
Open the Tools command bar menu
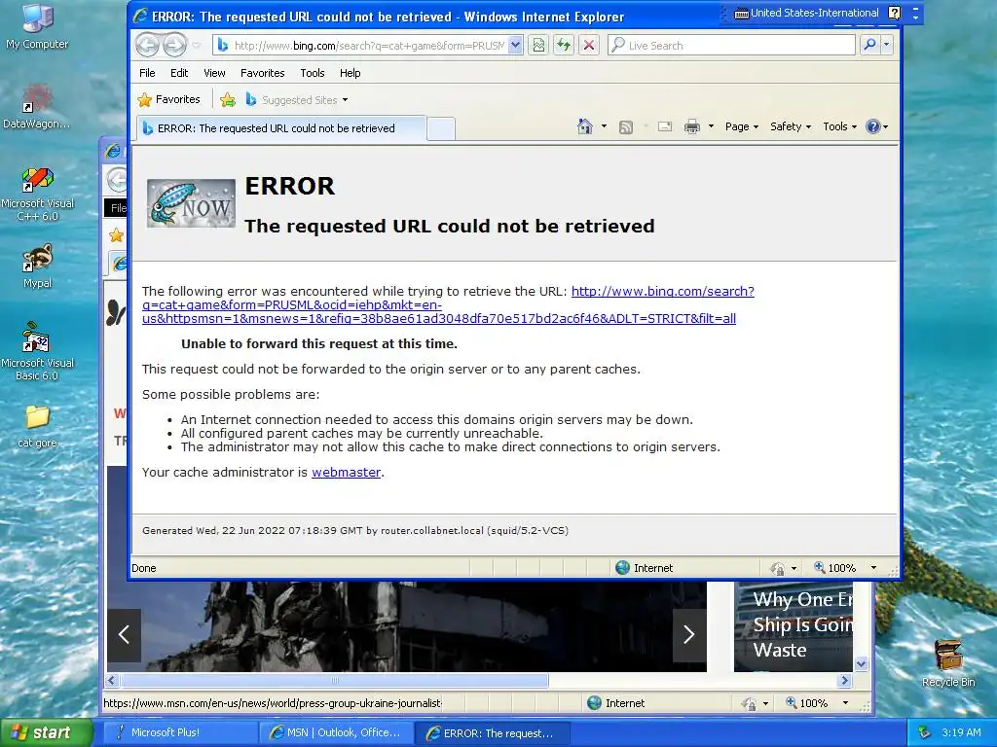tap(839, 126)
